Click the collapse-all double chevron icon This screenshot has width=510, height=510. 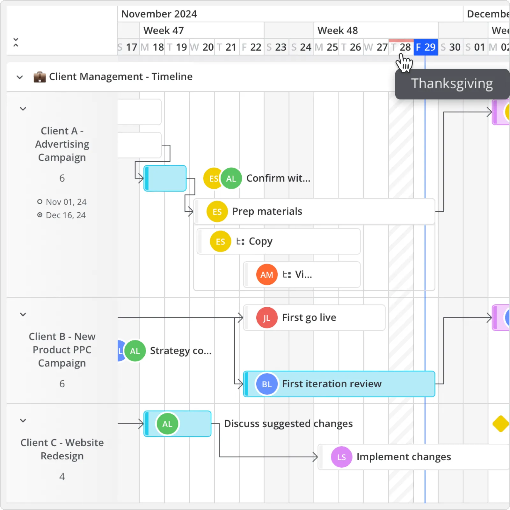click(x=16, y=42)
